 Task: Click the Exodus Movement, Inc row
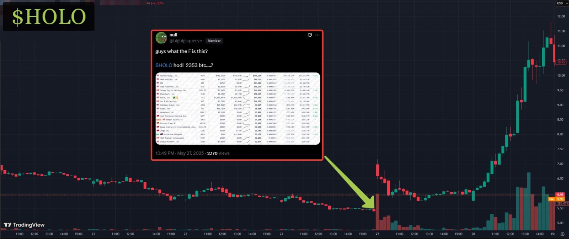click(238, 142)
